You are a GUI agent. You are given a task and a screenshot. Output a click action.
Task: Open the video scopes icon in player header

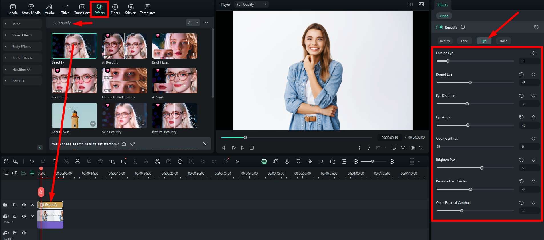(x=421, y=4)
